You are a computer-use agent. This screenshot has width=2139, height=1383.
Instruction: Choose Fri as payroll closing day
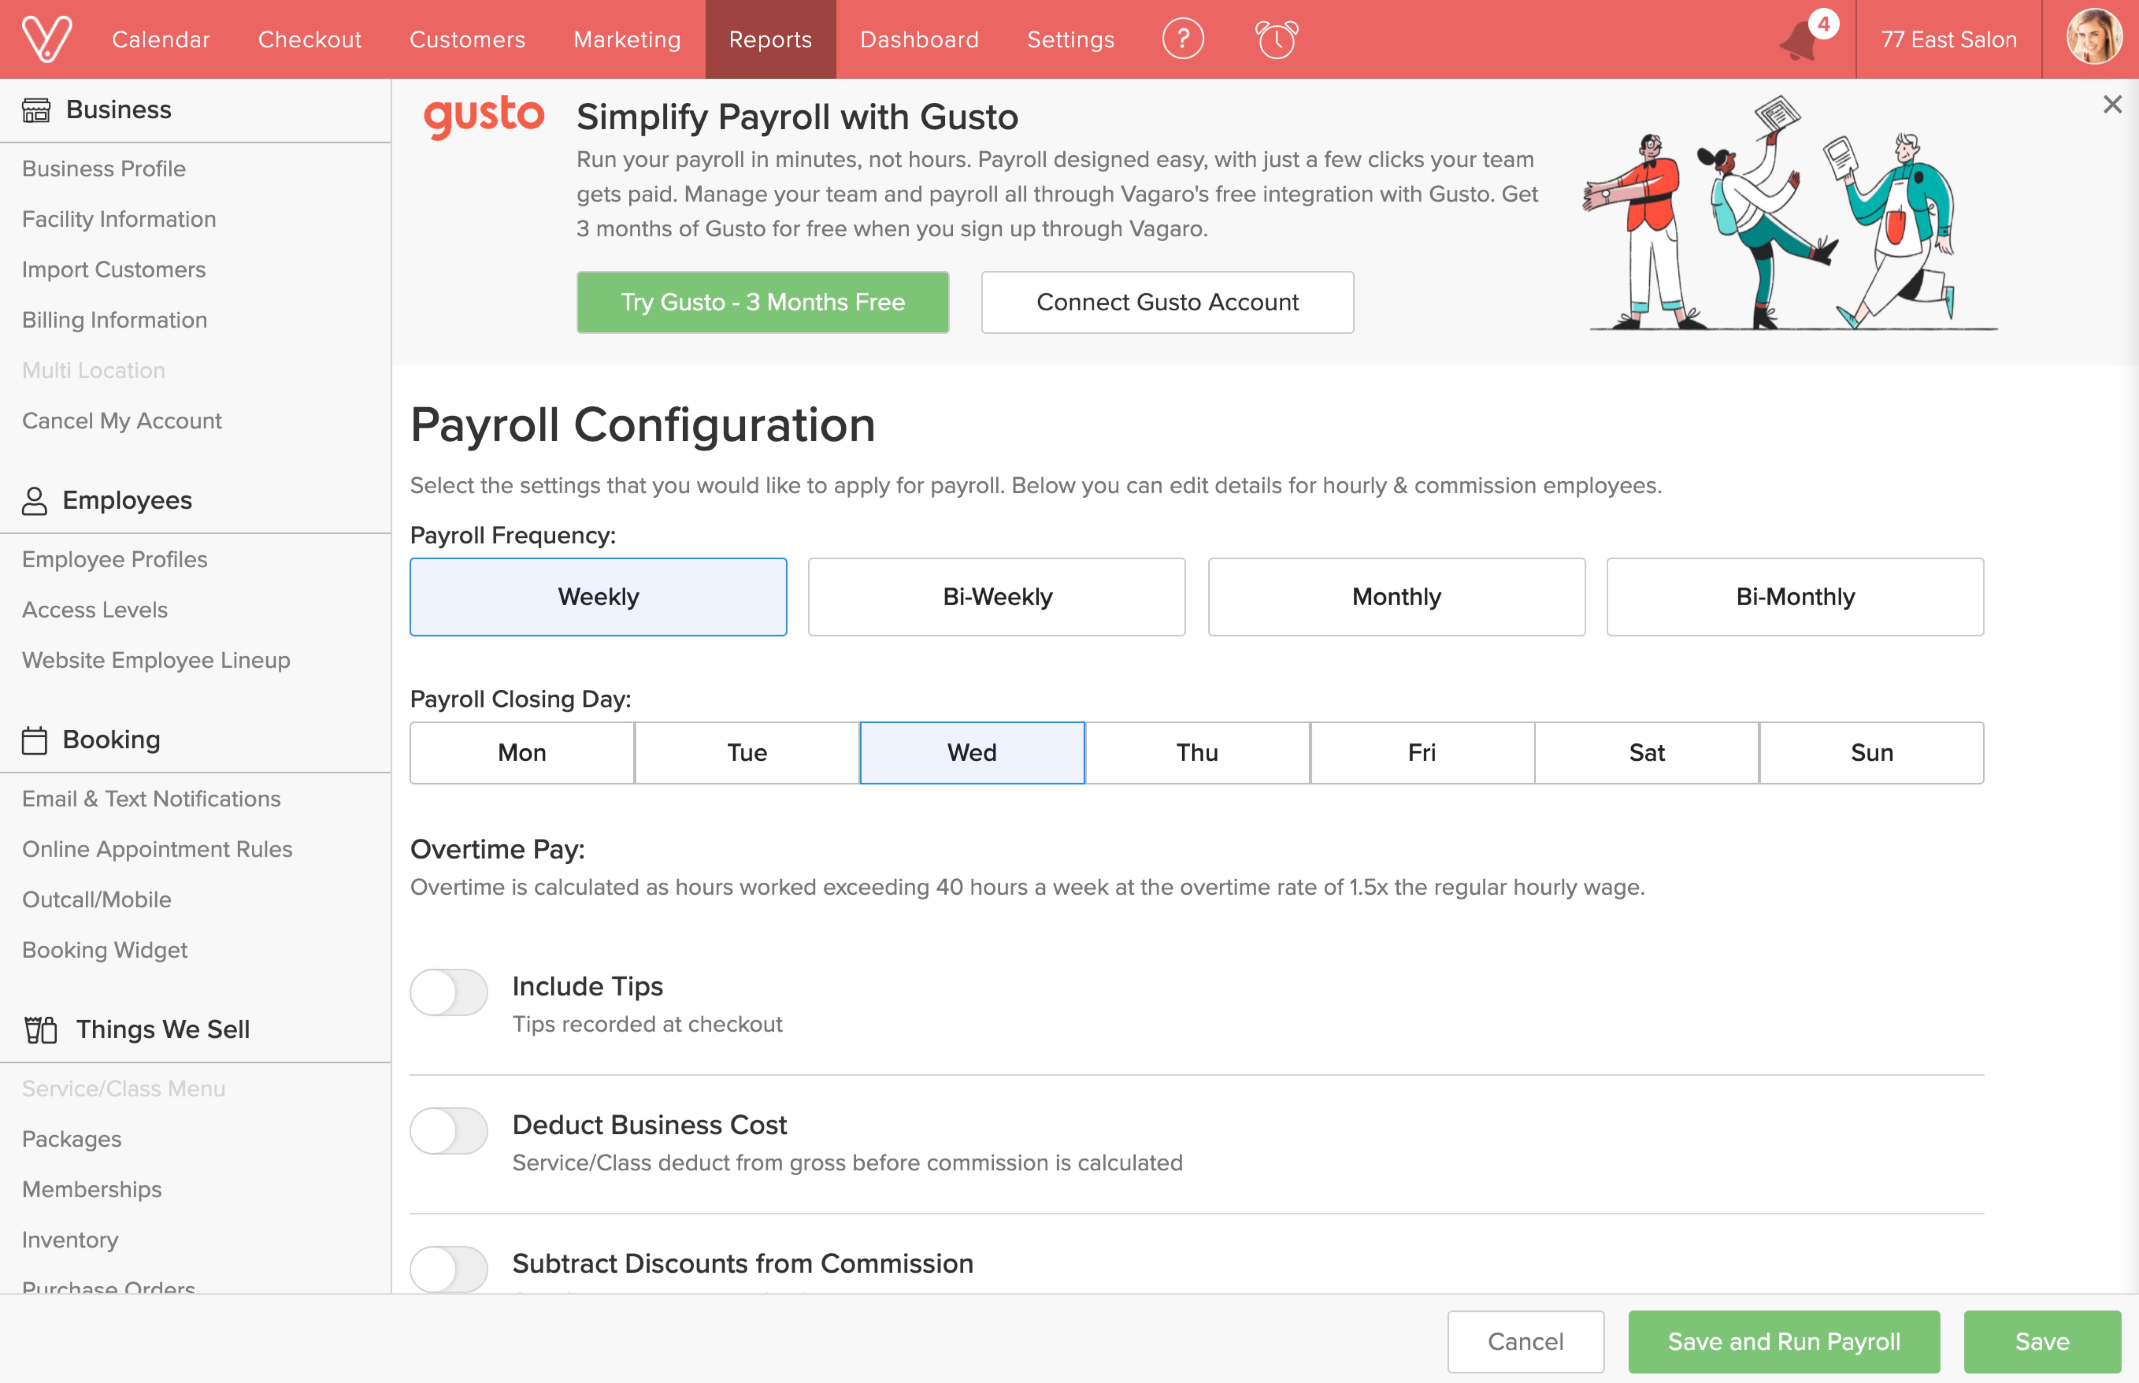click(1421, 752)
